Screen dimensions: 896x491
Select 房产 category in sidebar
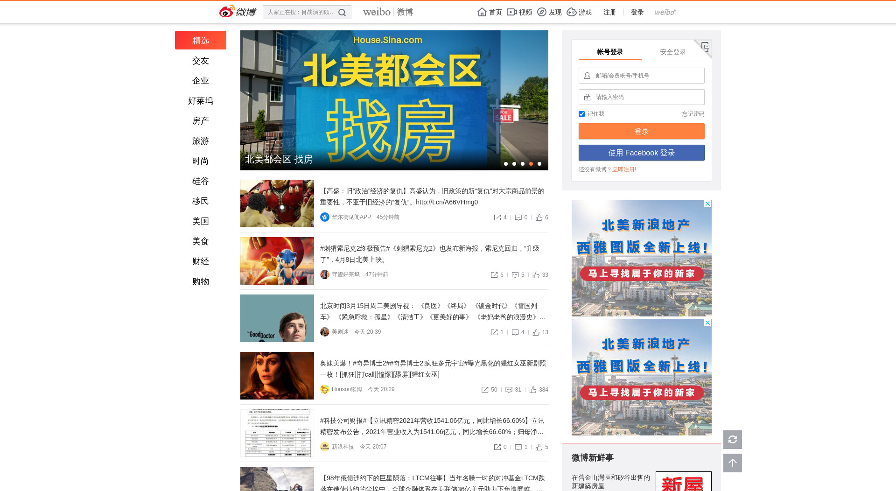click(x=201, y=121)
